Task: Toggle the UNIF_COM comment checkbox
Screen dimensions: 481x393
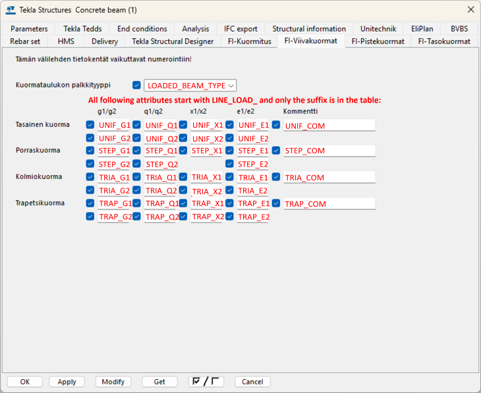Action: [x=276, y=125]
